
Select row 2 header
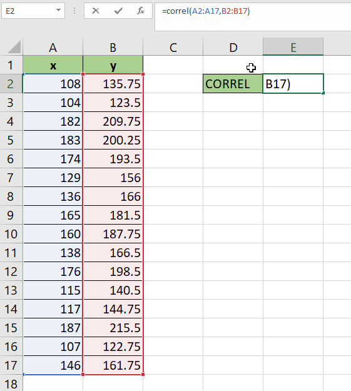coord(11,84)
